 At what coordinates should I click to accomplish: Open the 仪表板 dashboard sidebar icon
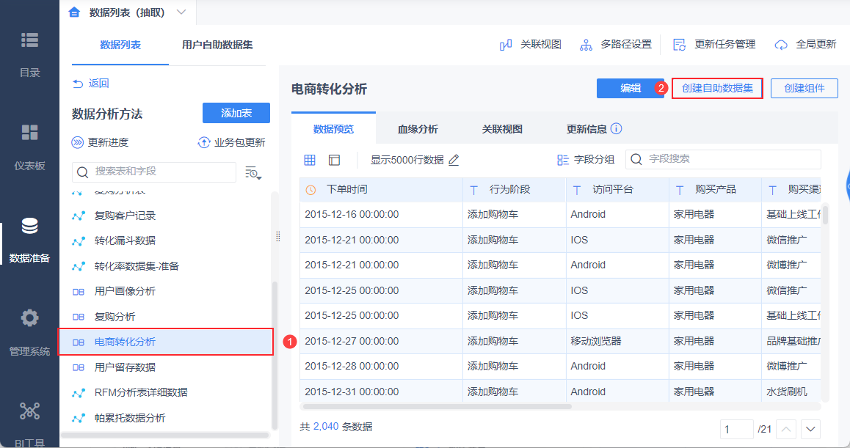[29, 132]
